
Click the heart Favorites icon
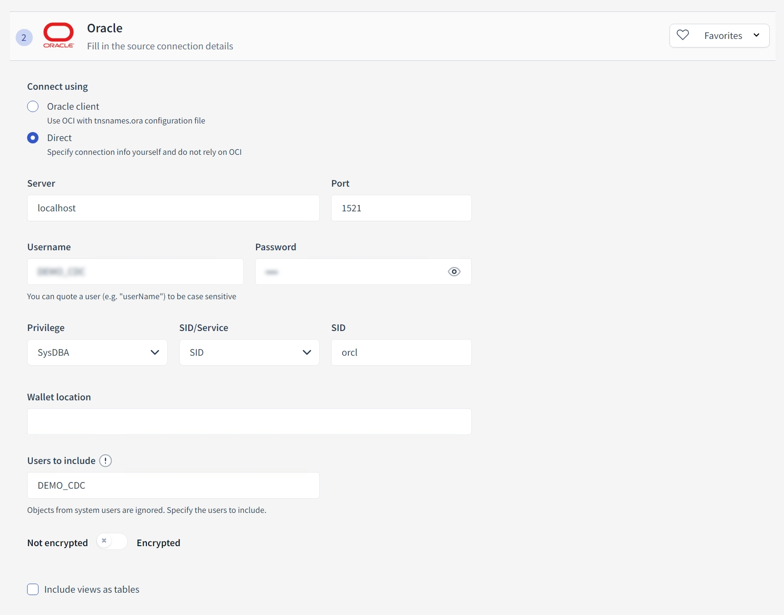click(x=683, y=35)
